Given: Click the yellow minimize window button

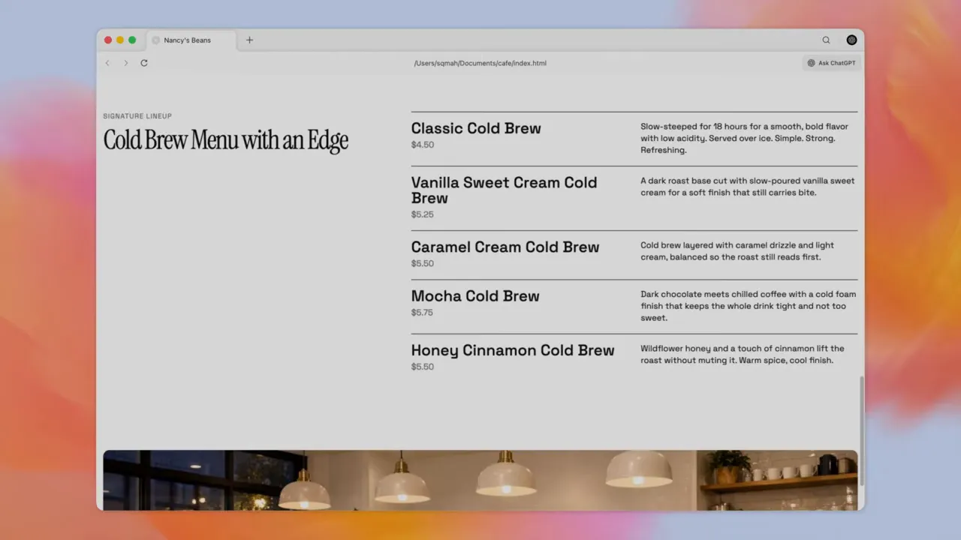Looking at the screenshot, I should pos(120,40).
